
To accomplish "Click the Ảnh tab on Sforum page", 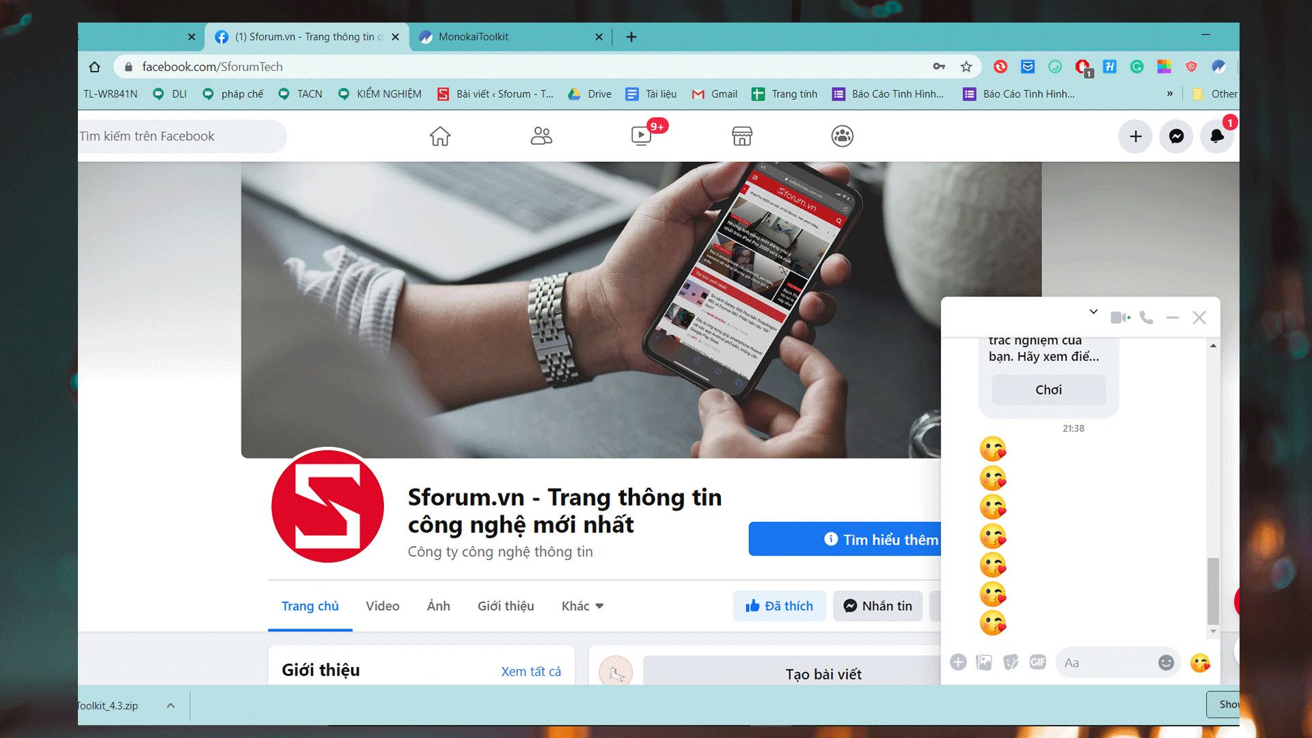I will [438, 605].
